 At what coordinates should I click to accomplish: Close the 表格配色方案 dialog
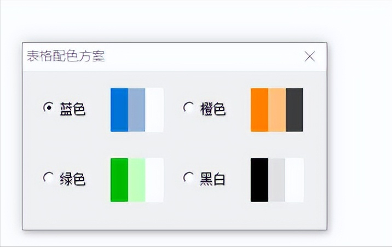tap(310, 56)
